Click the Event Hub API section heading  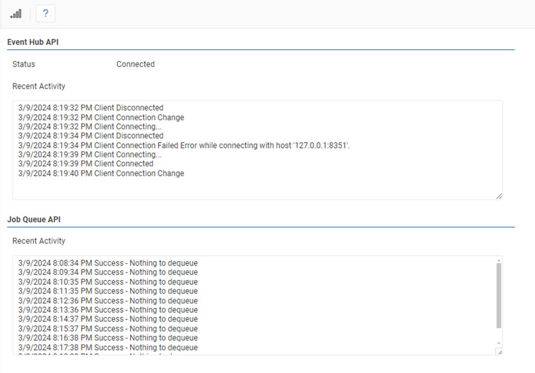click(x=33, y=42)
